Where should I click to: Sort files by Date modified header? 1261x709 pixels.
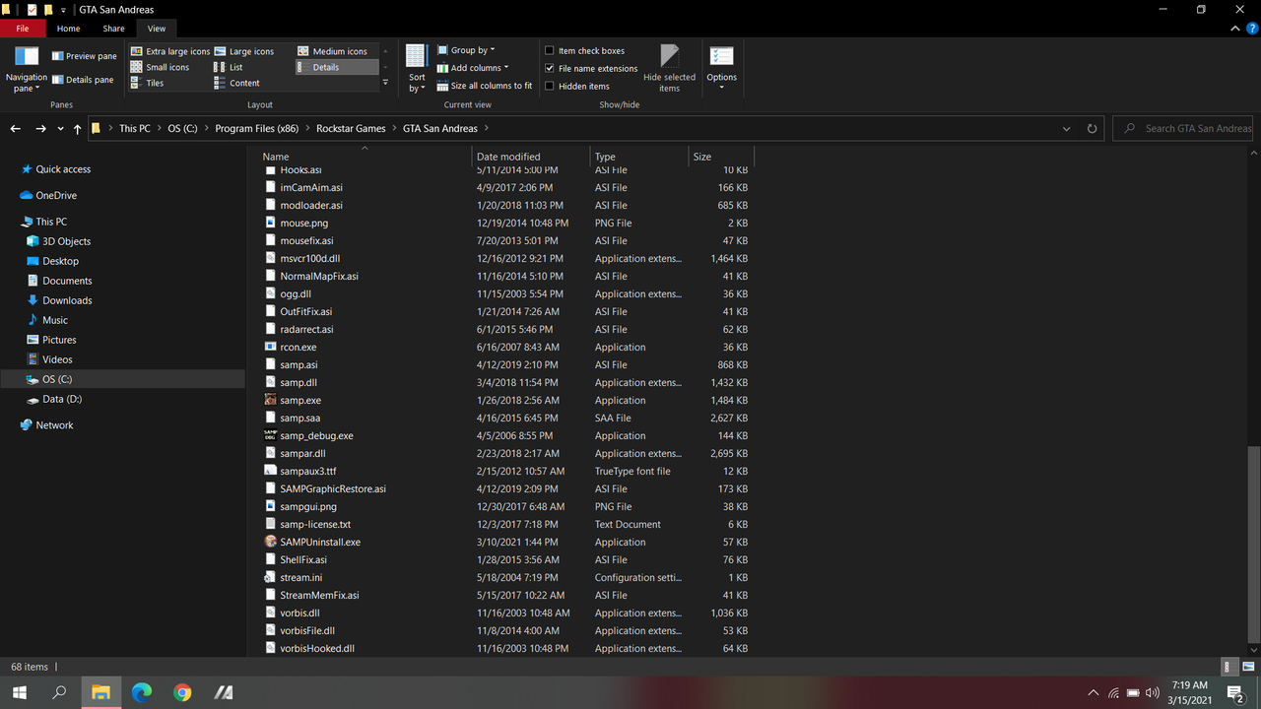(531, 157)
